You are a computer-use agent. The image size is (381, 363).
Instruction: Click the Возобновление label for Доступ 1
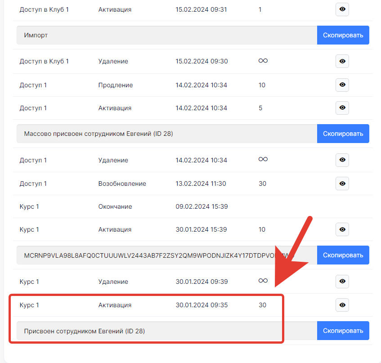pos(122,184)
